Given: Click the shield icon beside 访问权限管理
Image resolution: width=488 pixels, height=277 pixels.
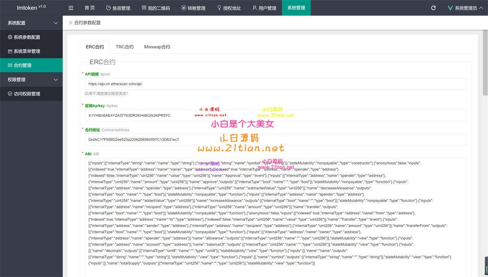Looking at the screenshot, I should [x=10, y=94].
